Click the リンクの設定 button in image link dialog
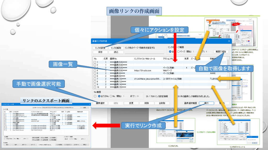268x150 pixels. (100, 48)
